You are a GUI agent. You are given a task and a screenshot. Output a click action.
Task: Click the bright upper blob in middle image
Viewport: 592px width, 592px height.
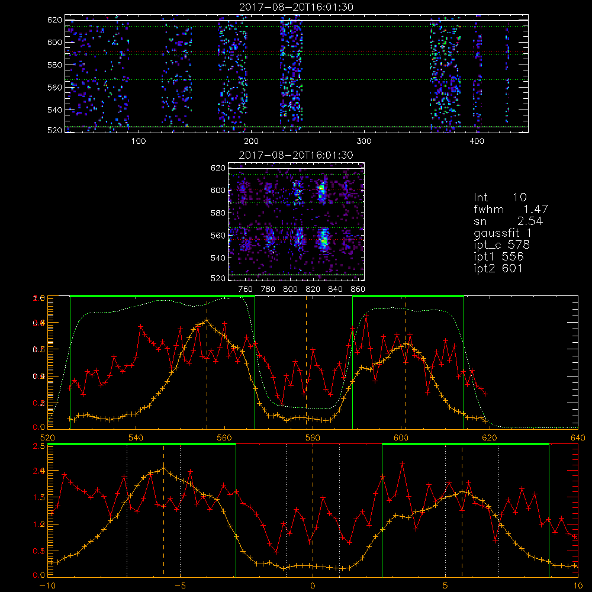pyautogui.click(x=321, y=191)
